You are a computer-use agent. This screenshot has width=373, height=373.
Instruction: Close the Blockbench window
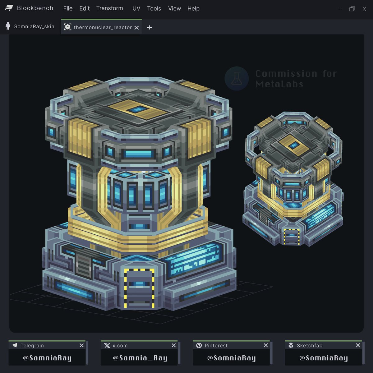[364, 9]
